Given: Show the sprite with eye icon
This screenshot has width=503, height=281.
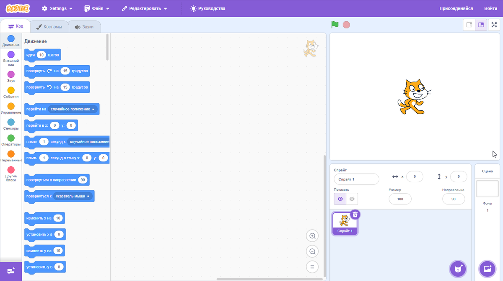Looking at the screenshot, I should (340, 199).
